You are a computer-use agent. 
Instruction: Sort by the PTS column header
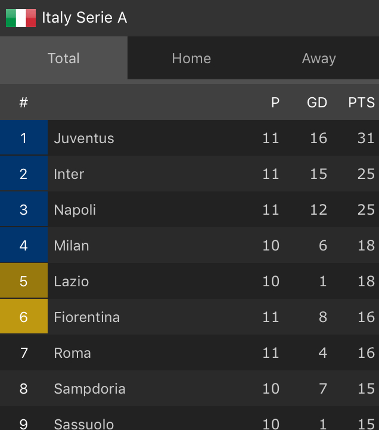(x=361, y=103)
